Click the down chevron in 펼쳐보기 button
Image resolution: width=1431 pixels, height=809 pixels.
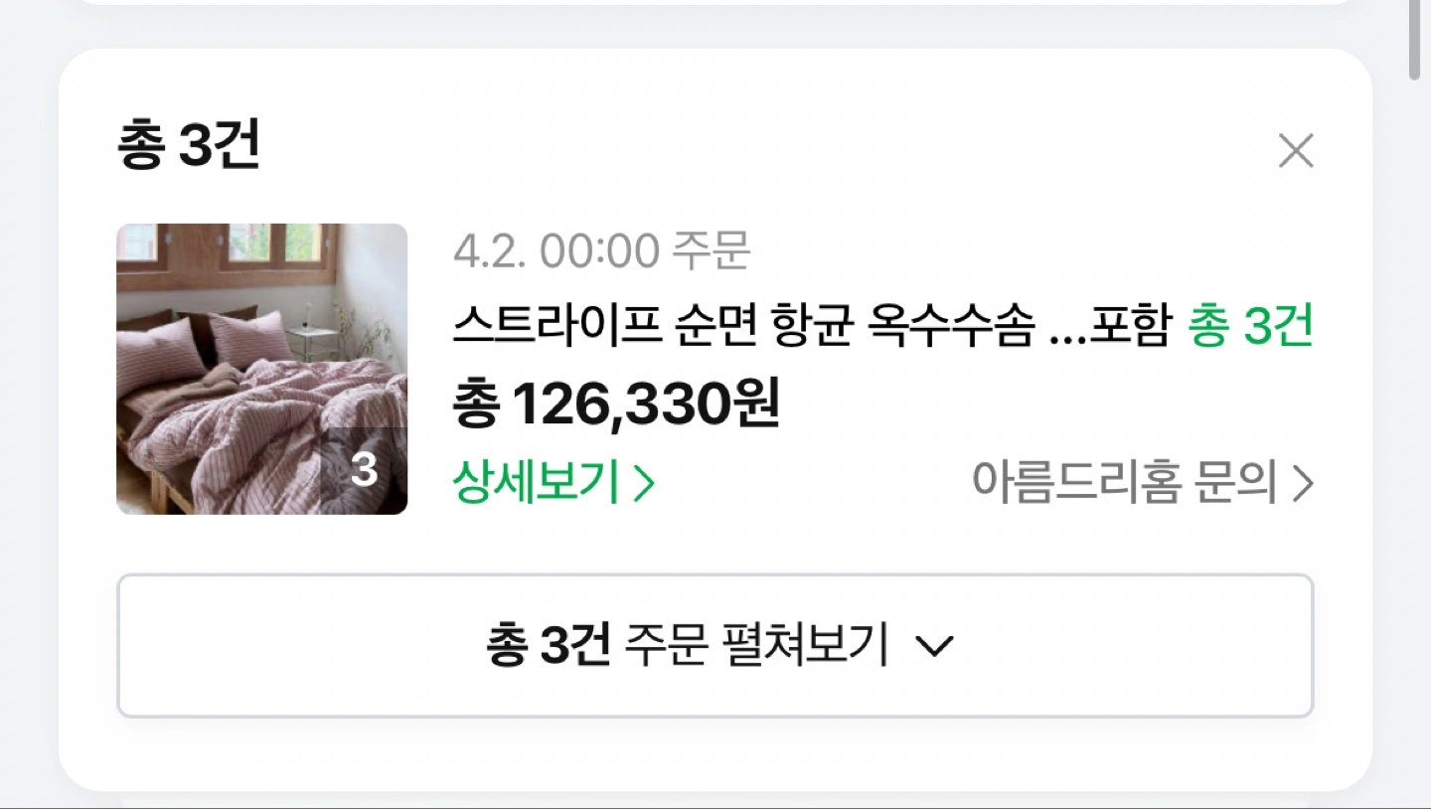[x=933, y=647]
